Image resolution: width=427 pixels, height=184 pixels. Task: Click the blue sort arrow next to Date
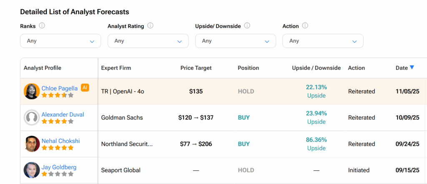[412, 67]
